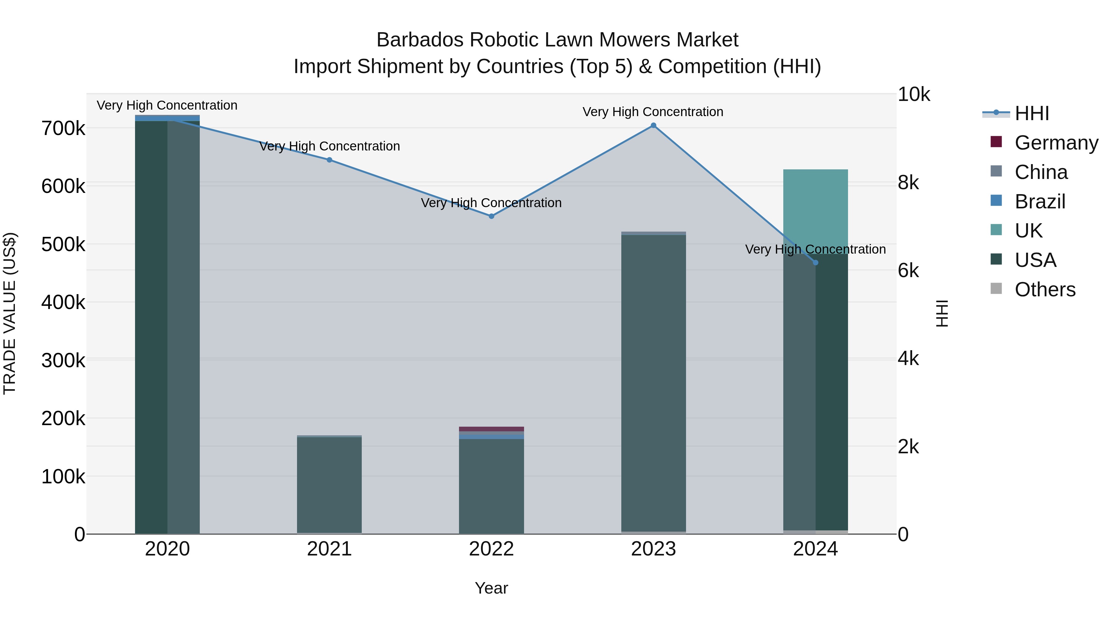This screenshot has height=627, width=1115.
Task: Click the Brazil blue color swatch
Action: tap(996, 200)
